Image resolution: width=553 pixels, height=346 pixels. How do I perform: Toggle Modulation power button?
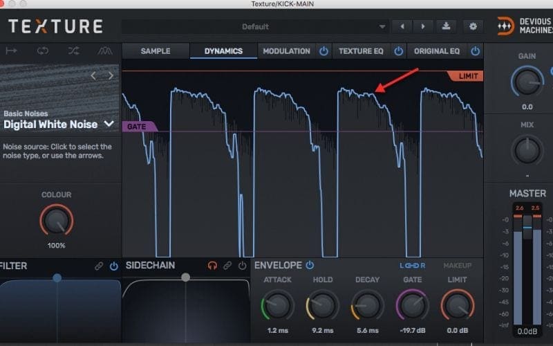324,51
